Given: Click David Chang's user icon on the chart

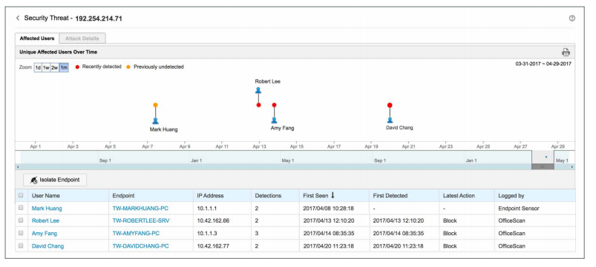Looking at the screenshot, I should tap(390, 120).
